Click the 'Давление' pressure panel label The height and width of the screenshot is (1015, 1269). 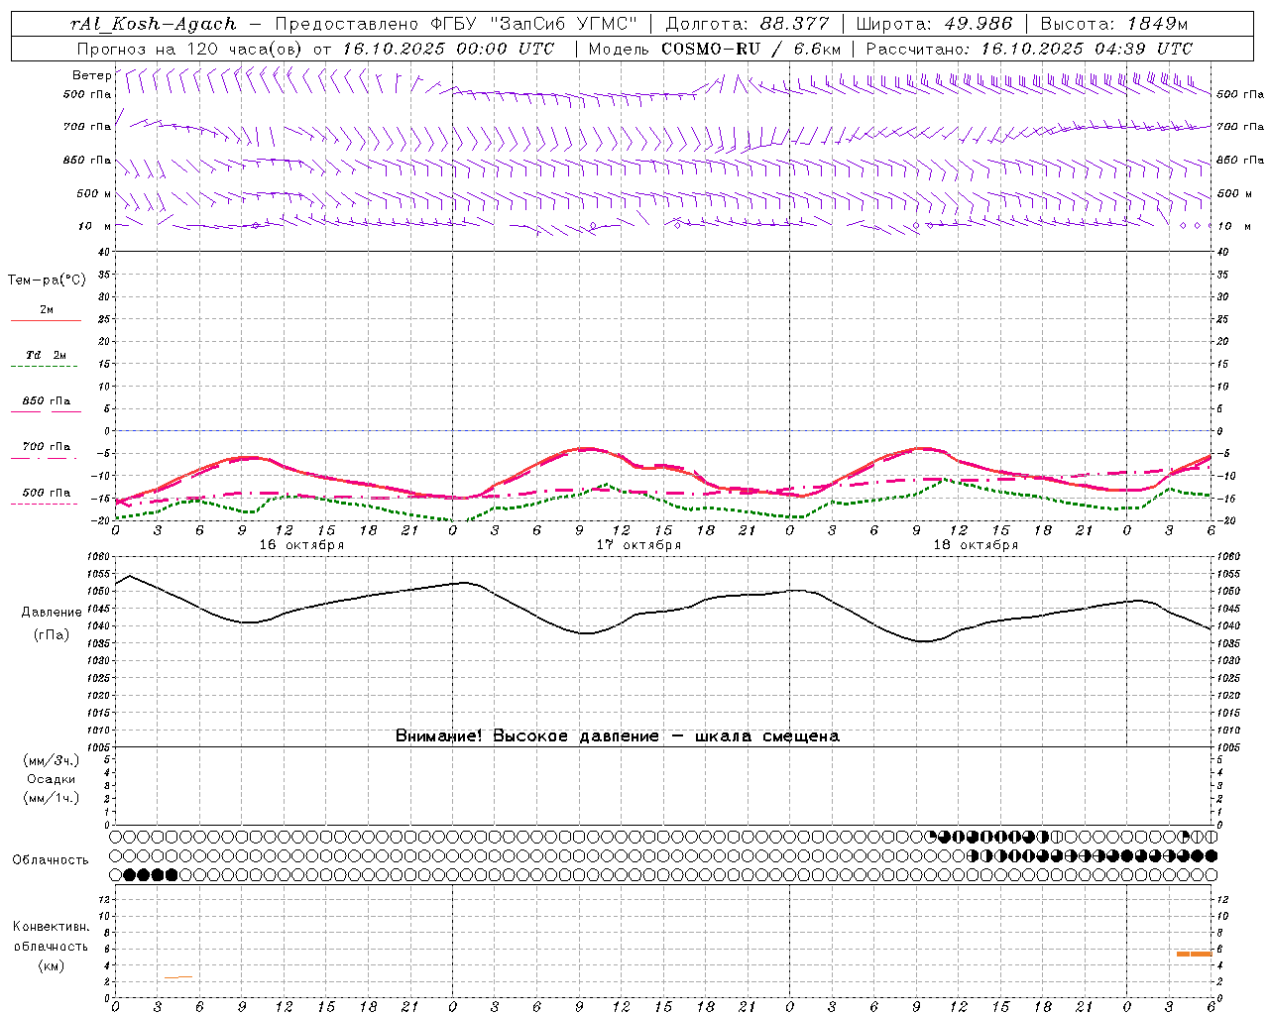coord(52,613)
